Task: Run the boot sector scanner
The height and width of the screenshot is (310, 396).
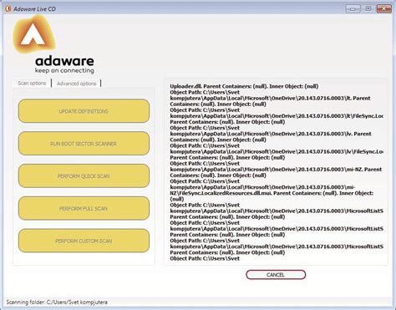Action: pyautogui.click(x=84, y=144)
